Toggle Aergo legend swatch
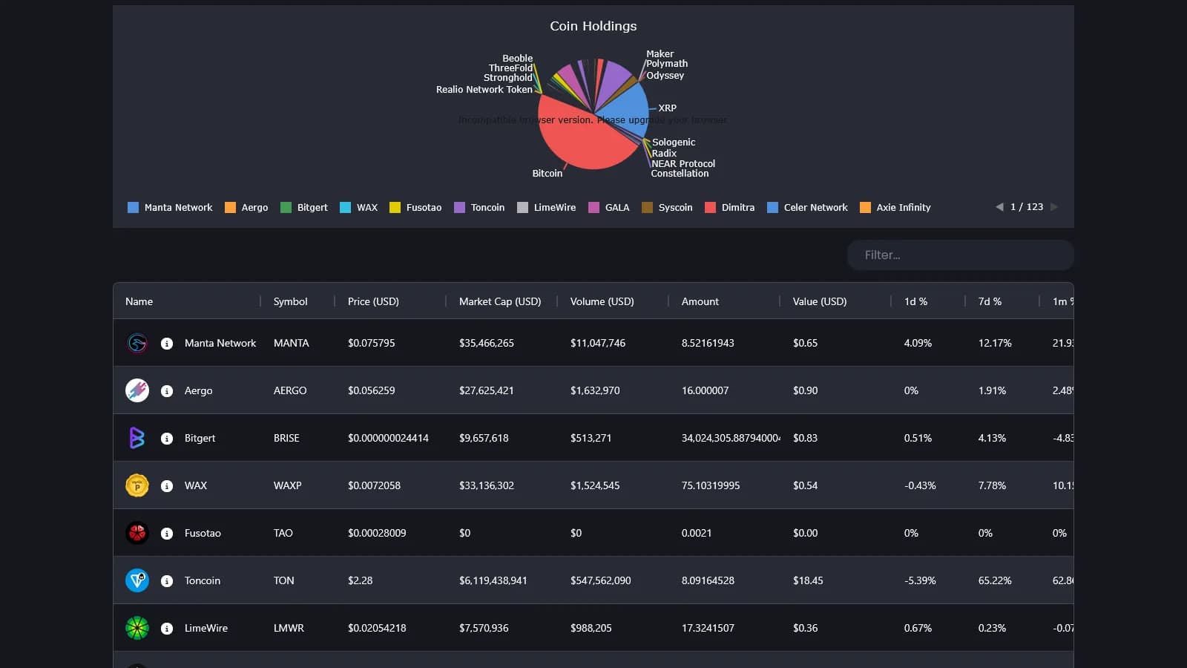 230,208
